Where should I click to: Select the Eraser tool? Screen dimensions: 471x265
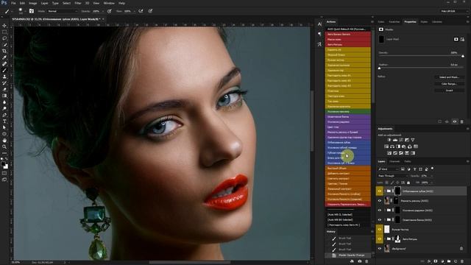click(x=4, y=89)
